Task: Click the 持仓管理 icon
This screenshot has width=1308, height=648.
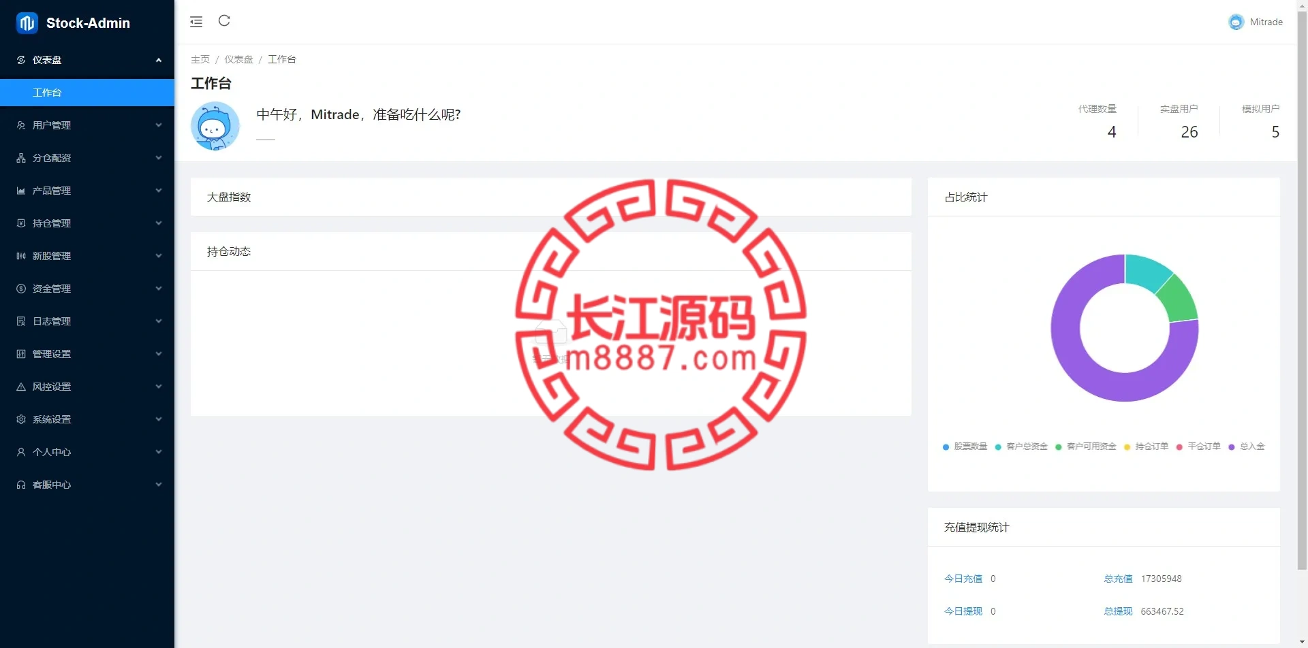Action: [x=21, y=223]
